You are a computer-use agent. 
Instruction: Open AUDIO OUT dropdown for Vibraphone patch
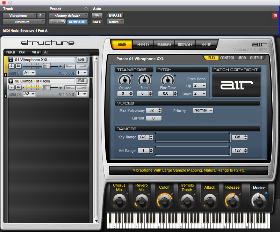[x=81, y=73]
